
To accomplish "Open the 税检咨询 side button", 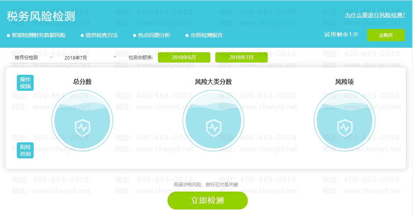I will pyautogui.click(x=25, y=151).
